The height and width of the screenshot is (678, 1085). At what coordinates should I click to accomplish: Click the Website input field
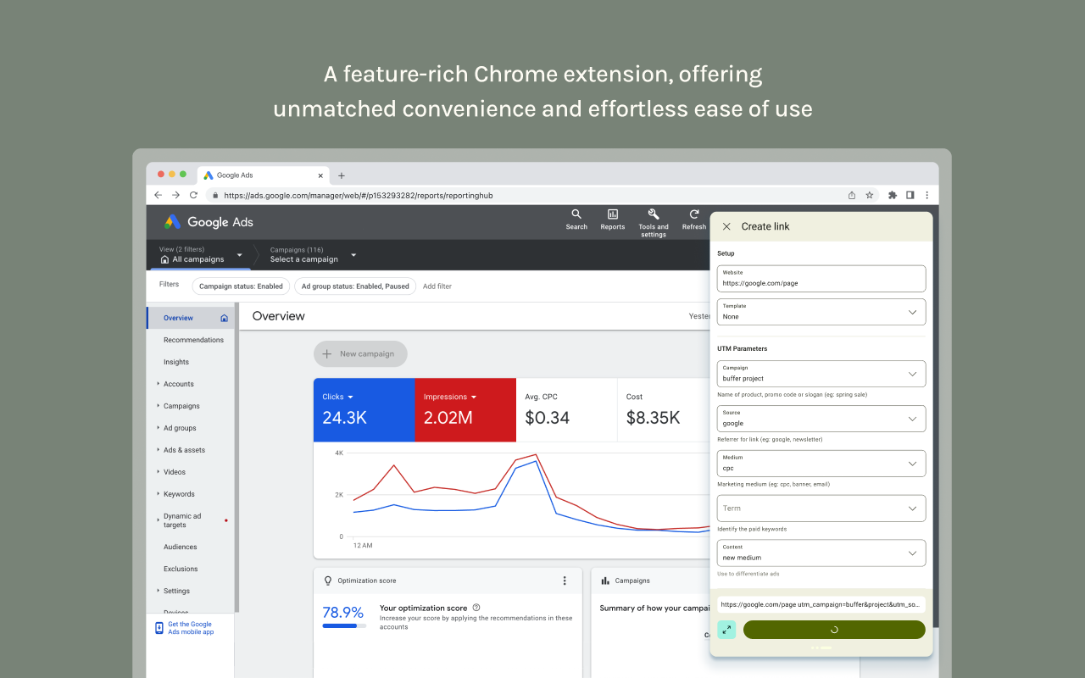click(821, 279)
